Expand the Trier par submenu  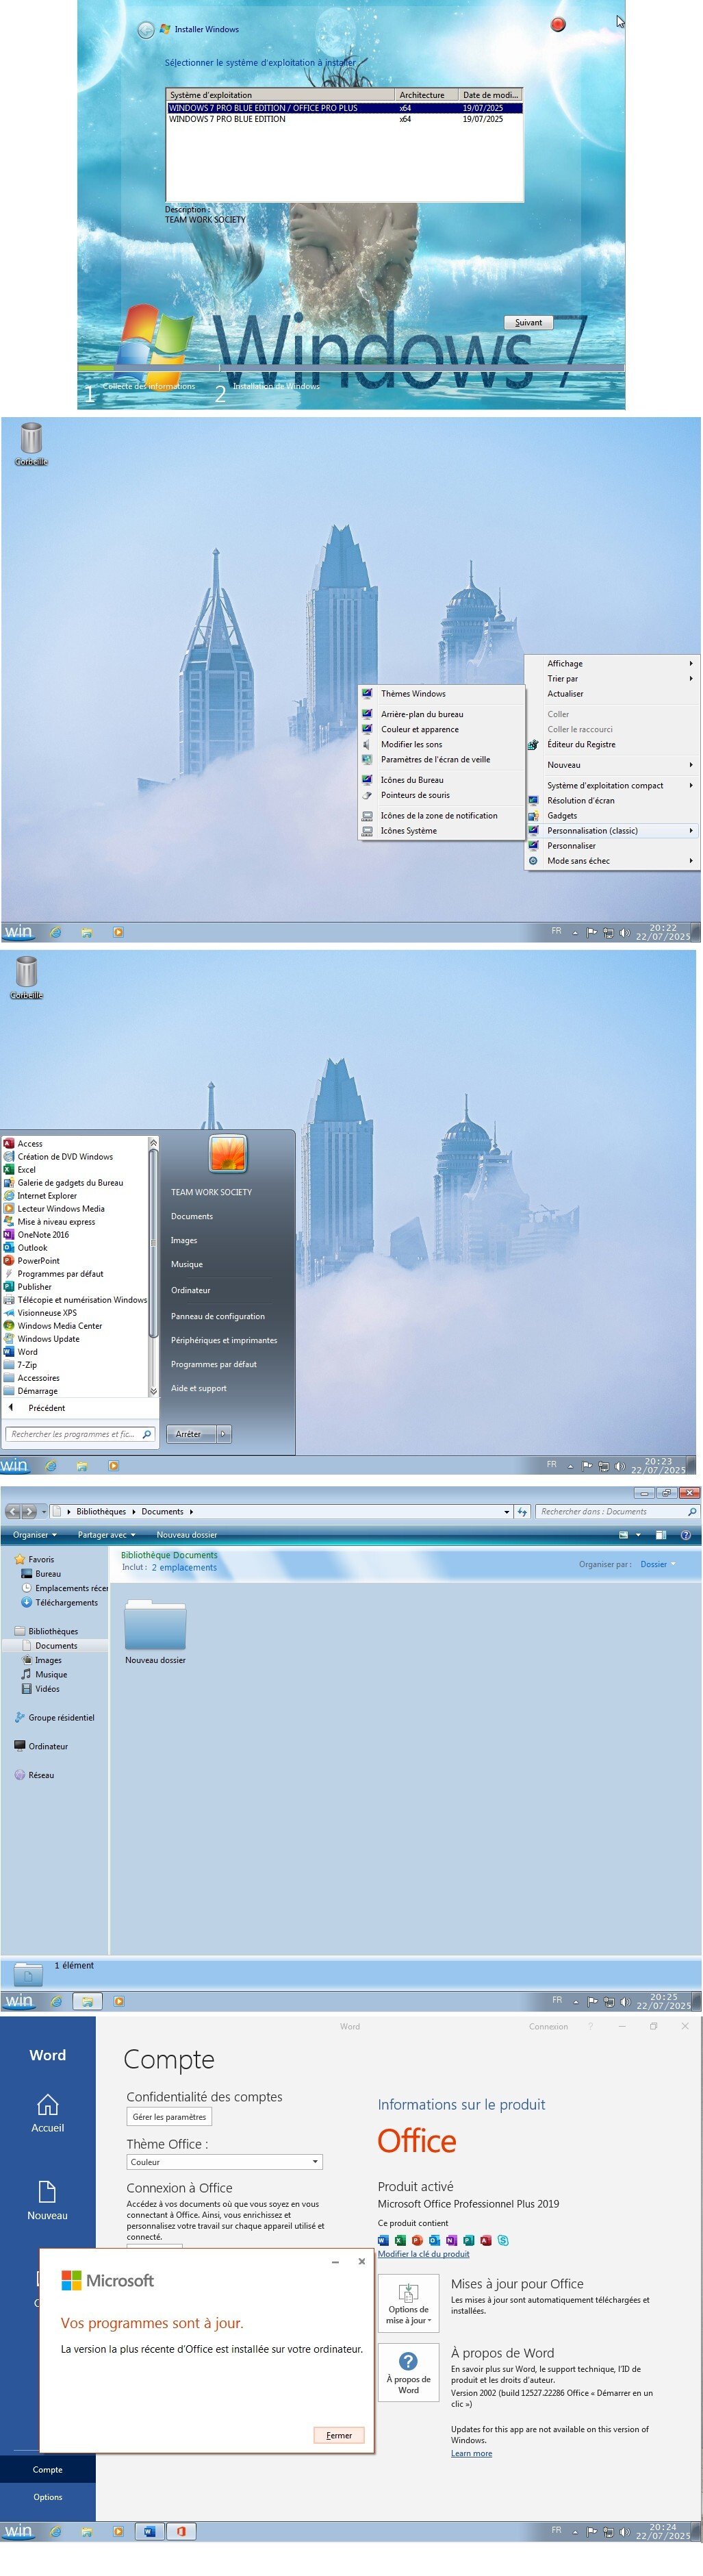point(612,679)
